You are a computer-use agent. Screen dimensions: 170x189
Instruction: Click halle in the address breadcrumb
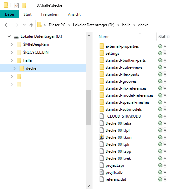pyautogui.click(x=126, y=25)
